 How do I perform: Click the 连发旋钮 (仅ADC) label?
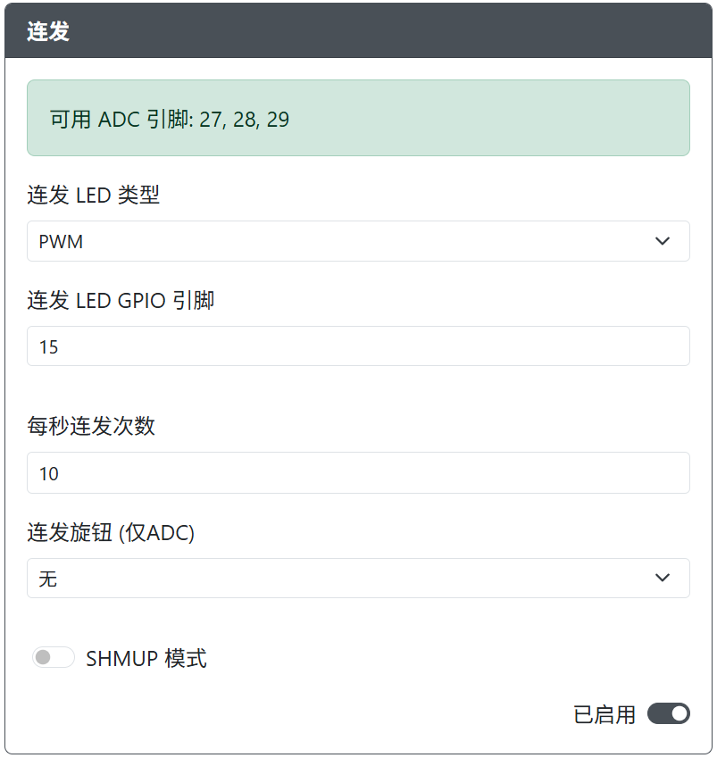[111, 533]
